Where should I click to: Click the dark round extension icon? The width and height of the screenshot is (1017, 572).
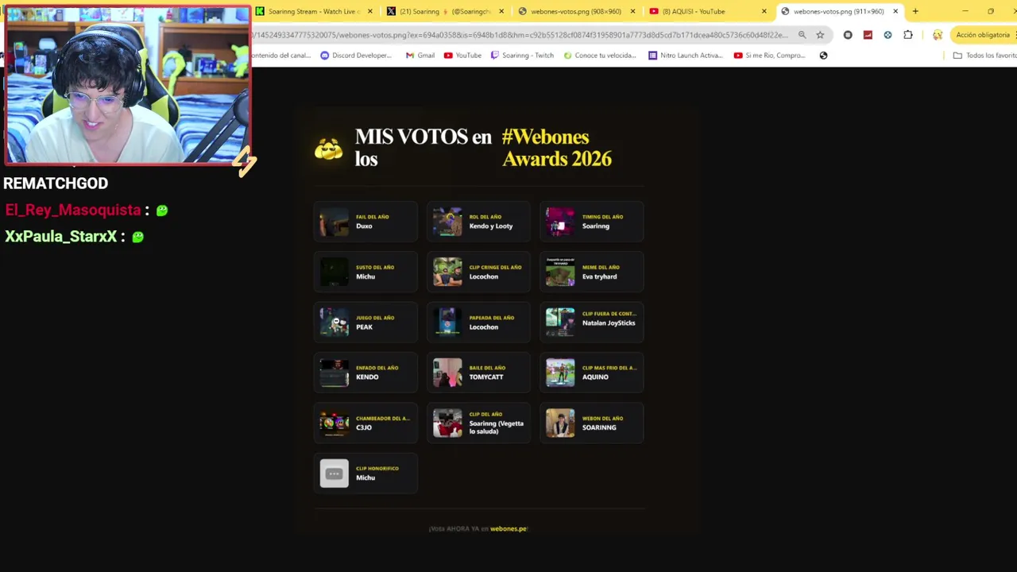848,35
